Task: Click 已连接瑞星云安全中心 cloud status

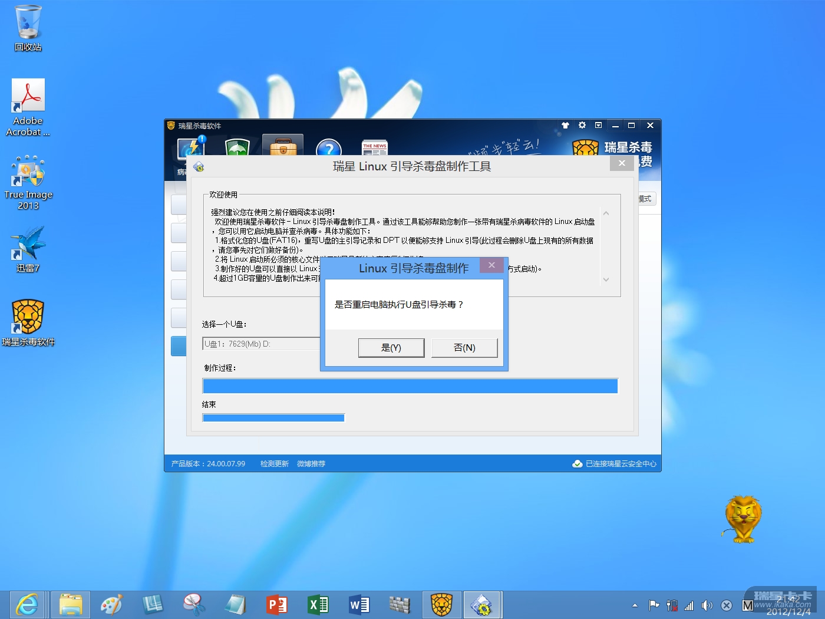Action: [x=615, y=464]
